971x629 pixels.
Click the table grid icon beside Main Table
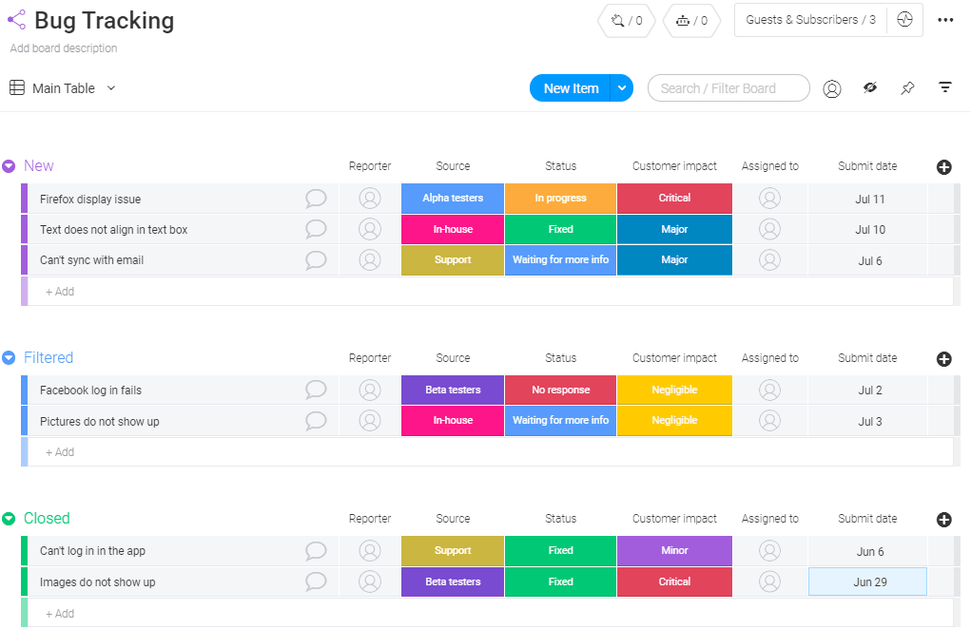click(x=15, y=87)
